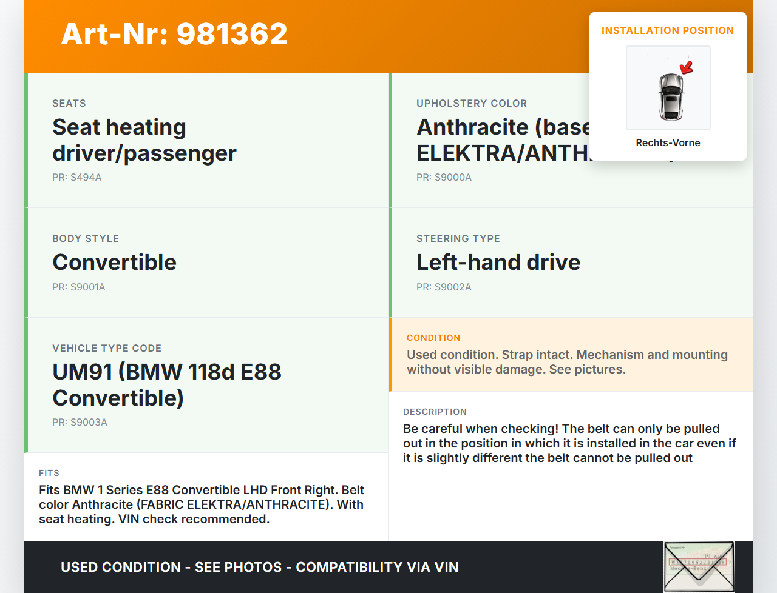Viewport: 777px width, 593px height.
Task: Click the orange CONDITION section text
Action: tap(567, 362)
